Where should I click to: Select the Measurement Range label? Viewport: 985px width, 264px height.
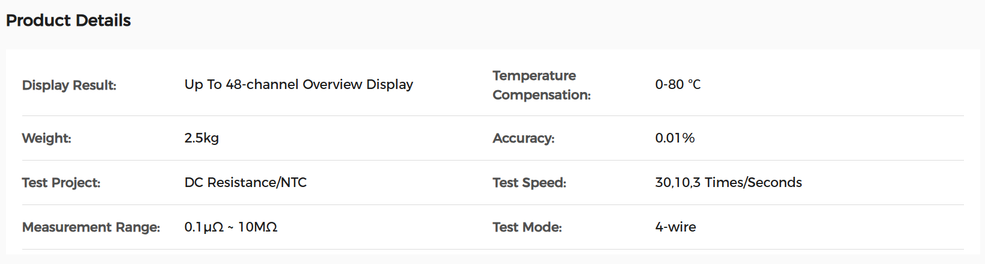click(x=91, y=227)
